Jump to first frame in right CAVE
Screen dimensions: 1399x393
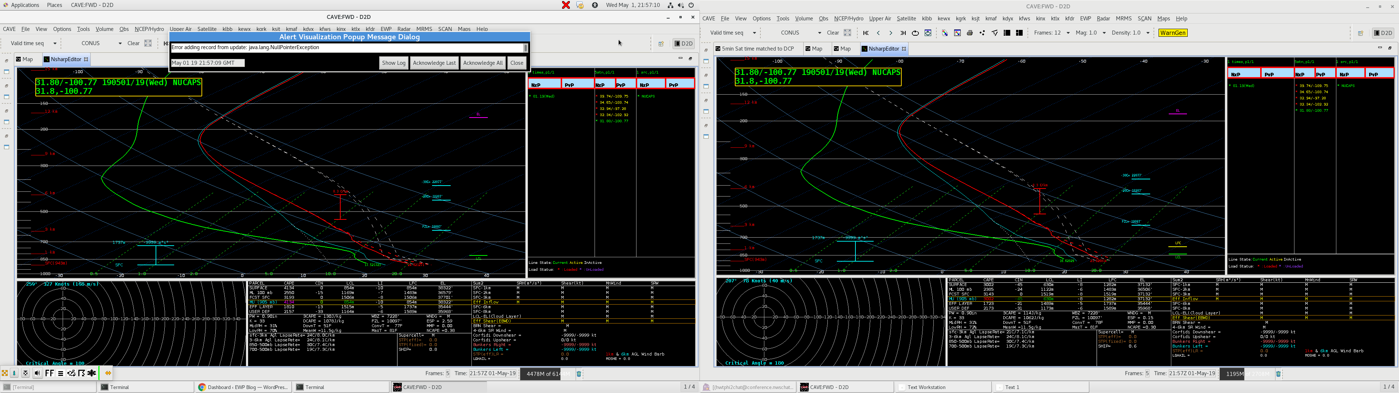pos(866,33)
